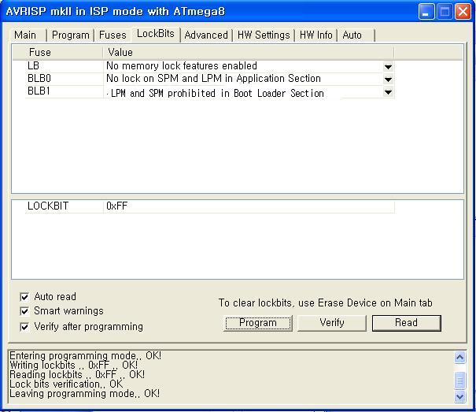Click 'Reading lockbits .. 0xFF' log line
This screenshot has width=476, height=412.
point(77,374)
